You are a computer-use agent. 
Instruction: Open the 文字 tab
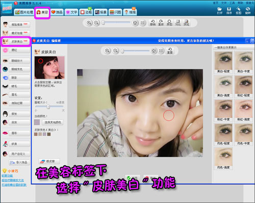tap(71, 12)
